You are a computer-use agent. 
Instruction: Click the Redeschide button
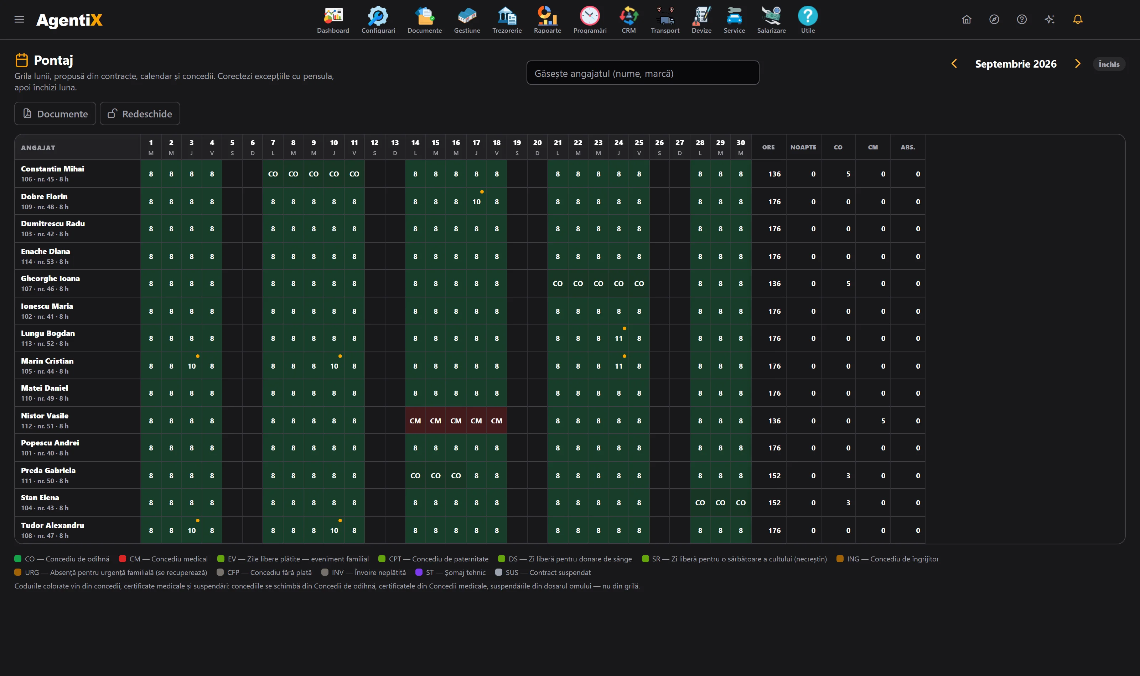[x=140, y=113]
